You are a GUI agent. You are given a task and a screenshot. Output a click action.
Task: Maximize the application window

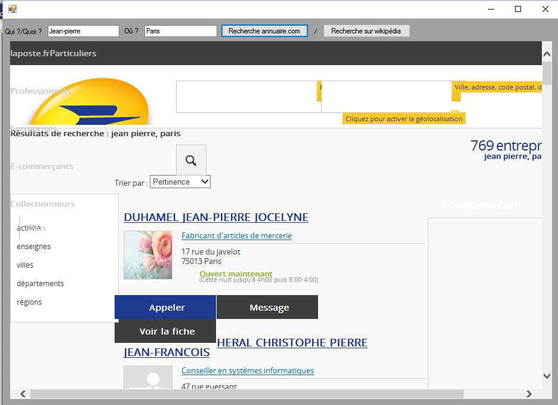point(518,9)
